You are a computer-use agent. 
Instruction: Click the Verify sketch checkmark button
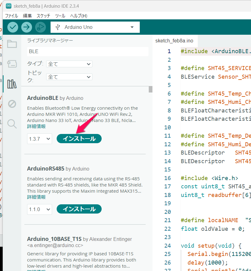(x=13, y=27)
